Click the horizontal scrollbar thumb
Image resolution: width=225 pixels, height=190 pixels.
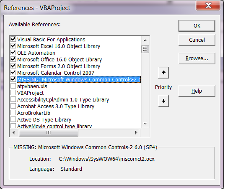click(49, 133)
